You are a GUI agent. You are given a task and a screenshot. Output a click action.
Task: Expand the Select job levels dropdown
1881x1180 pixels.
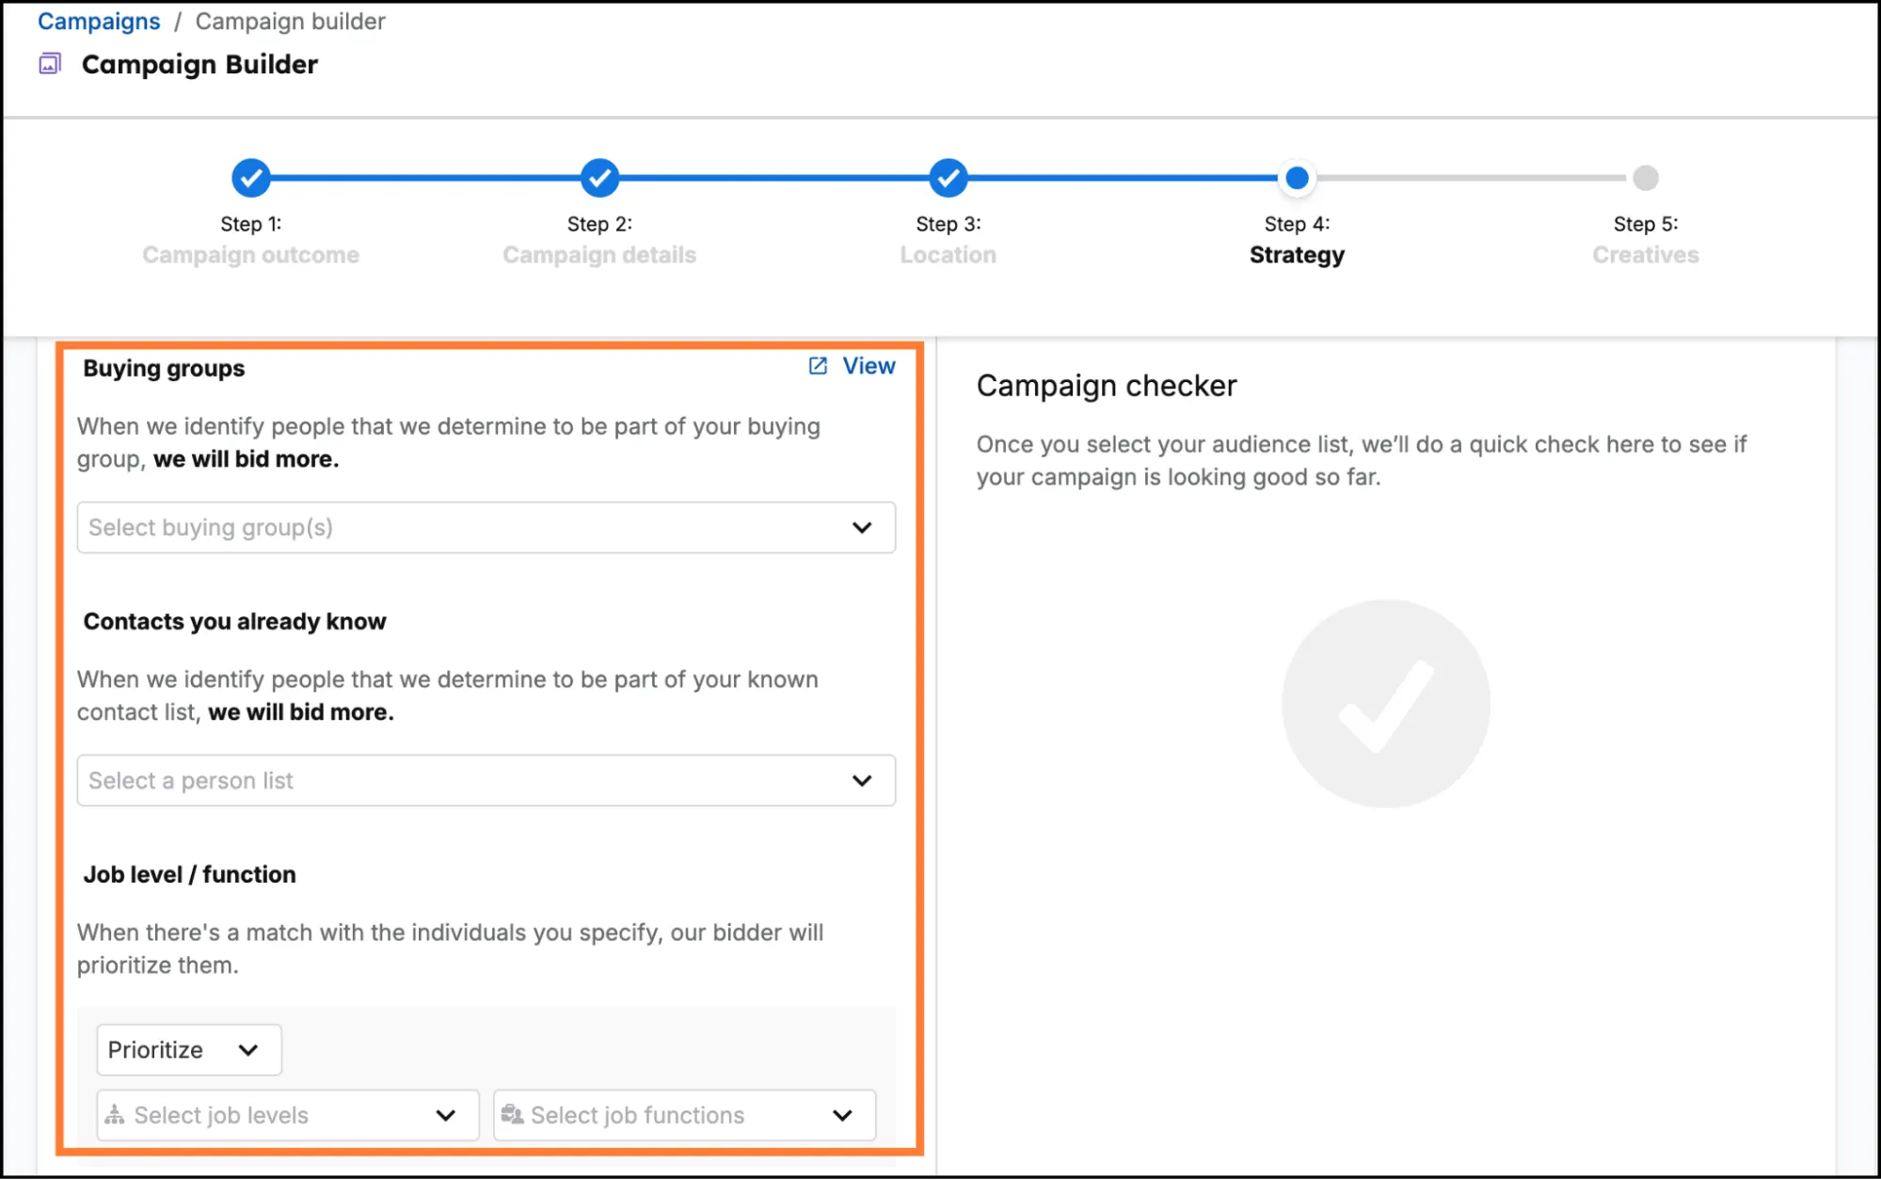click(444, 1114)
